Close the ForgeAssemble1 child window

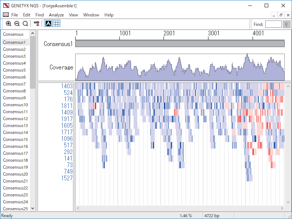coord(288,15)
